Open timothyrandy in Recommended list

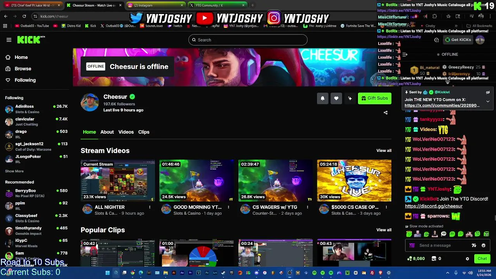pos(36,231)
